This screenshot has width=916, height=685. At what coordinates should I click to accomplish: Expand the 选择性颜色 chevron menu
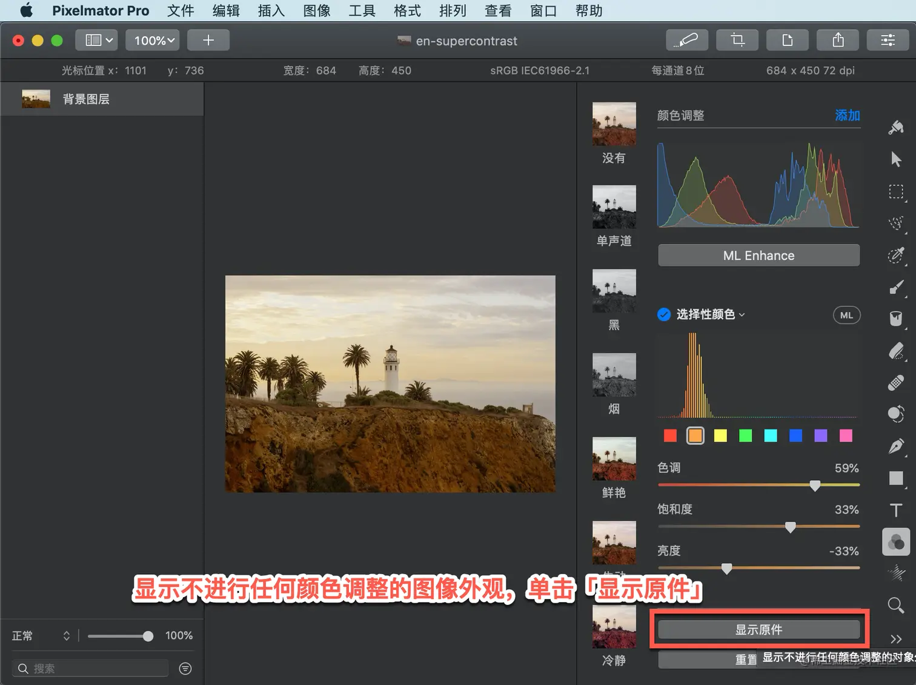click(742, 315)
